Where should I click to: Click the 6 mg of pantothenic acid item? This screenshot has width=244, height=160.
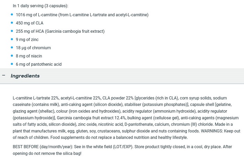pyautogui.click(x=39, y=64)
